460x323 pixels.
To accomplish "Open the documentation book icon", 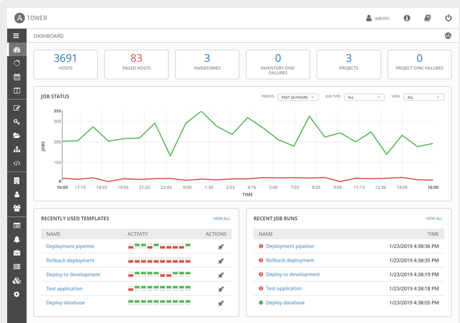I will pyautogui.click(x=428, y=18).
